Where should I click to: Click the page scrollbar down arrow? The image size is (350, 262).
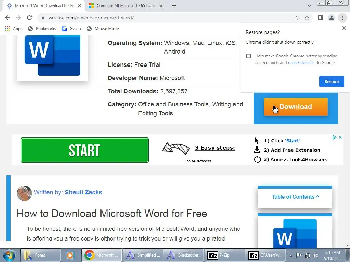point(347,246)
